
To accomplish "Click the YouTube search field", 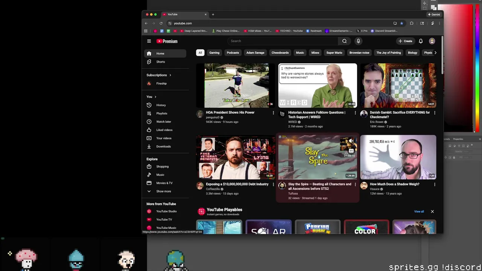I will [x=282, y=41].
